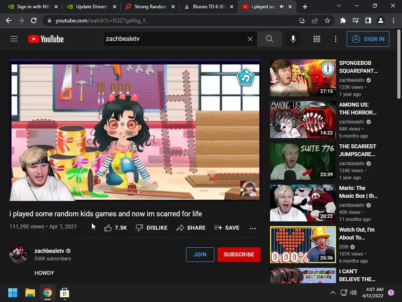Open The Scariest Jumpscare title link
Viewport: 402px width, 302px height.
point(358,150)
